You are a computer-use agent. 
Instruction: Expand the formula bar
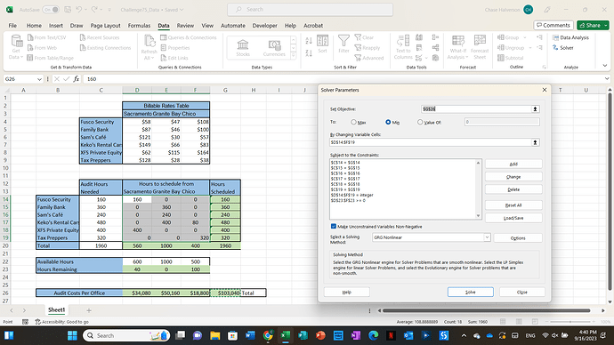(607, 79)
